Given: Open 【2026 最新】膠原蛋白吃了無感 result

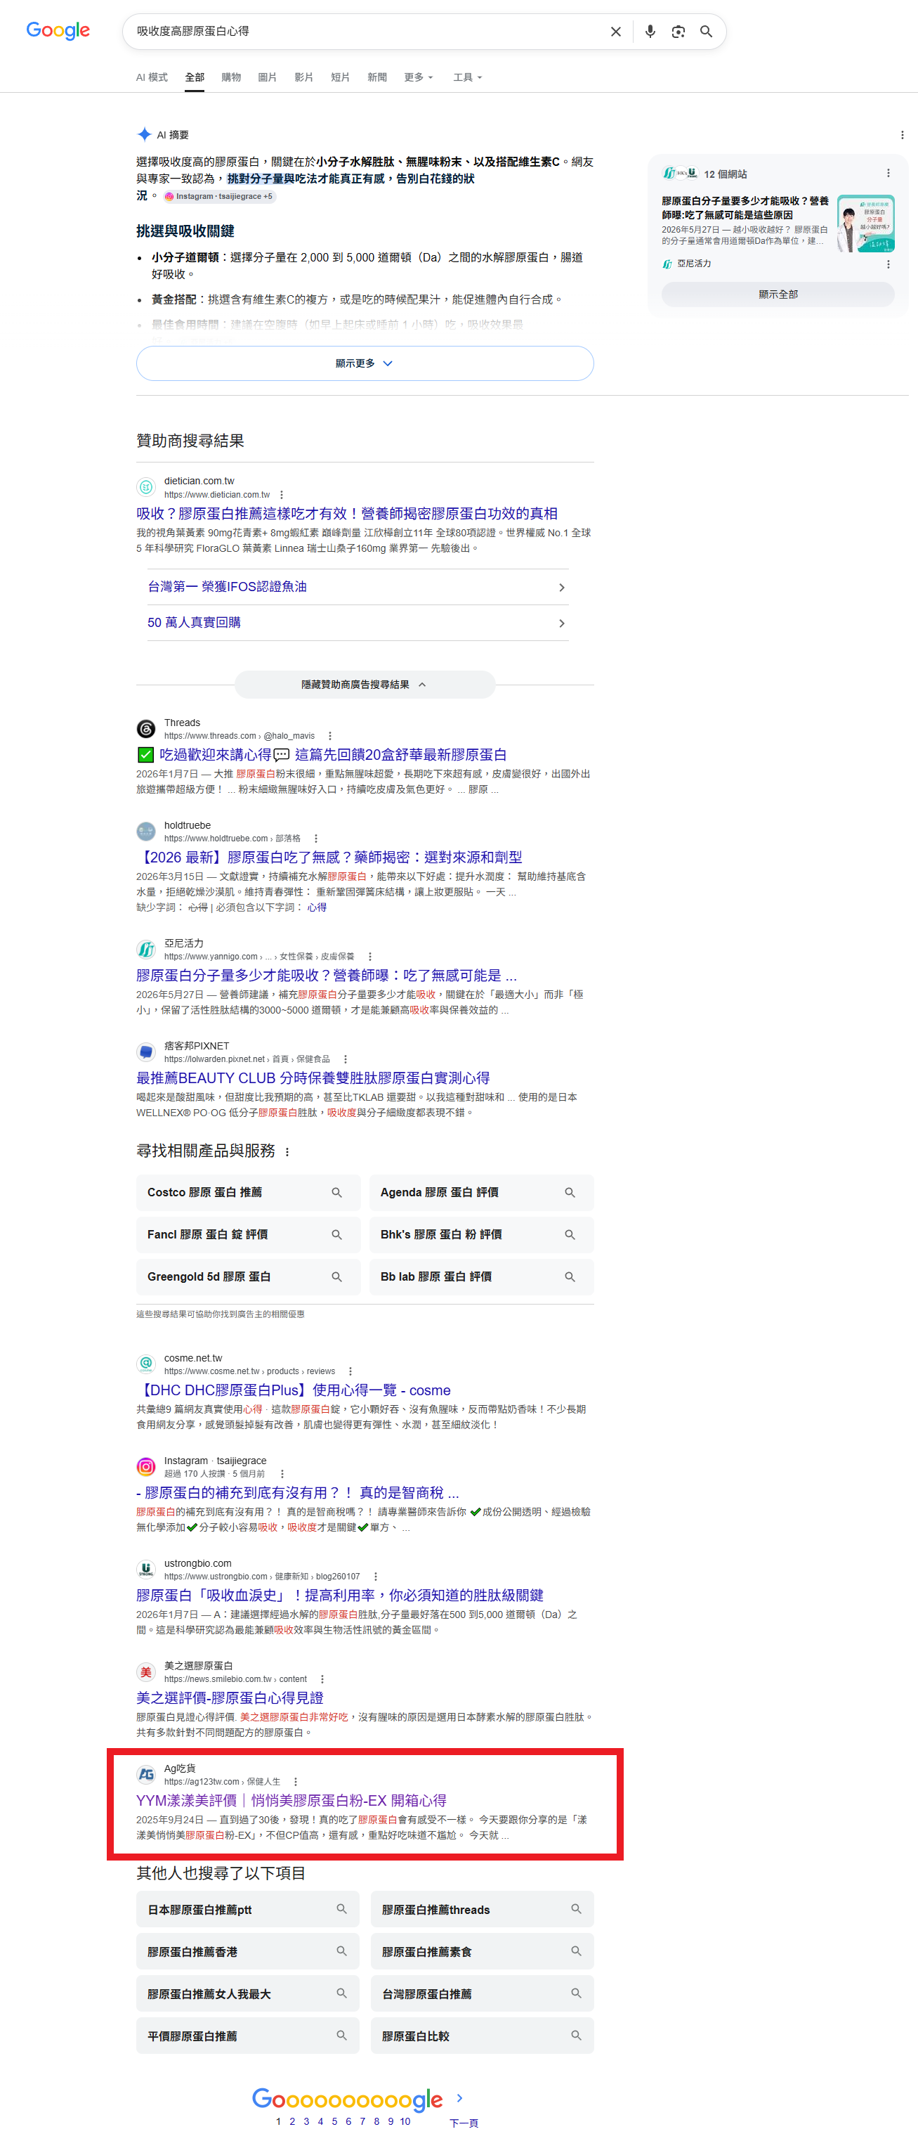Looking at the screenshot, I should click(x=329, y=857).
